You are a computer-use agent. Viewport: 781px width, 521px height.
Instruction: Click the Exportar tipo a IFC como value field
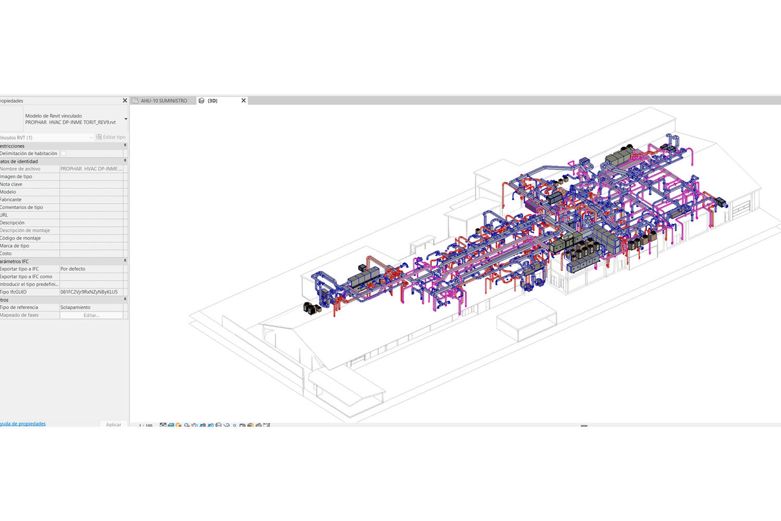point(91,277)
